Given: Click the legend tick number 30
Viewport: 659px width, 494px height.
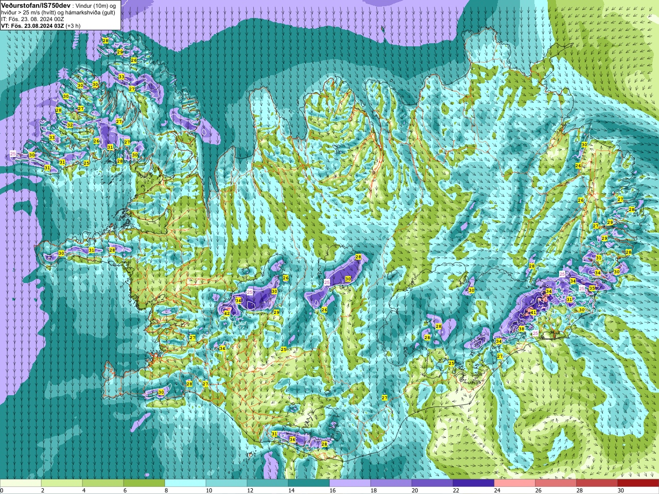Looking at the screenshot, I should pyautogui.click(x=620, y=490).
